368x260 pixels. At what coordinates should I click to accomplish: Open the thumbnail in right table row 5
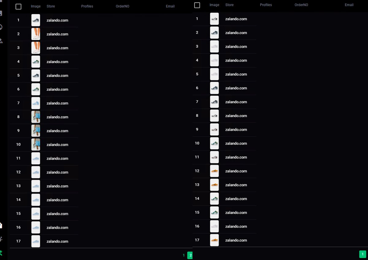tap(214, 74)
